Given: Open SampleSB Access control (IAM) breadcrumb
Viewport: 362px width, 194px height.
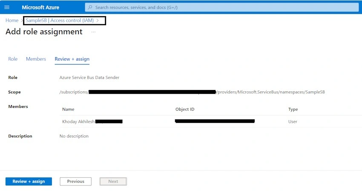Looking at the screenshot, I should (x=60, y=20).
